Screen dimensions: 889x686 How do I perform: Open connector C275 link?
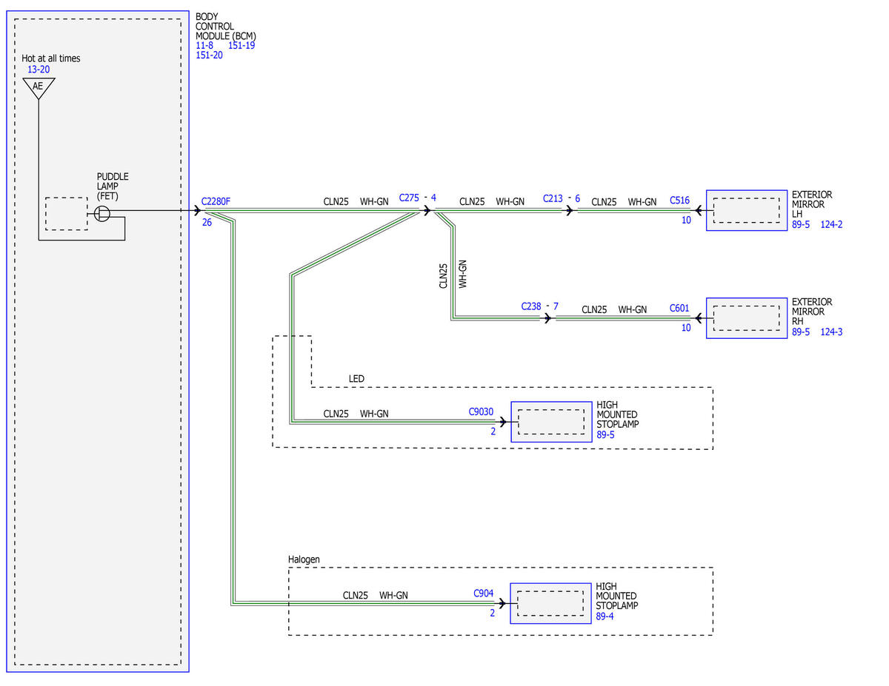click(410, 198)
